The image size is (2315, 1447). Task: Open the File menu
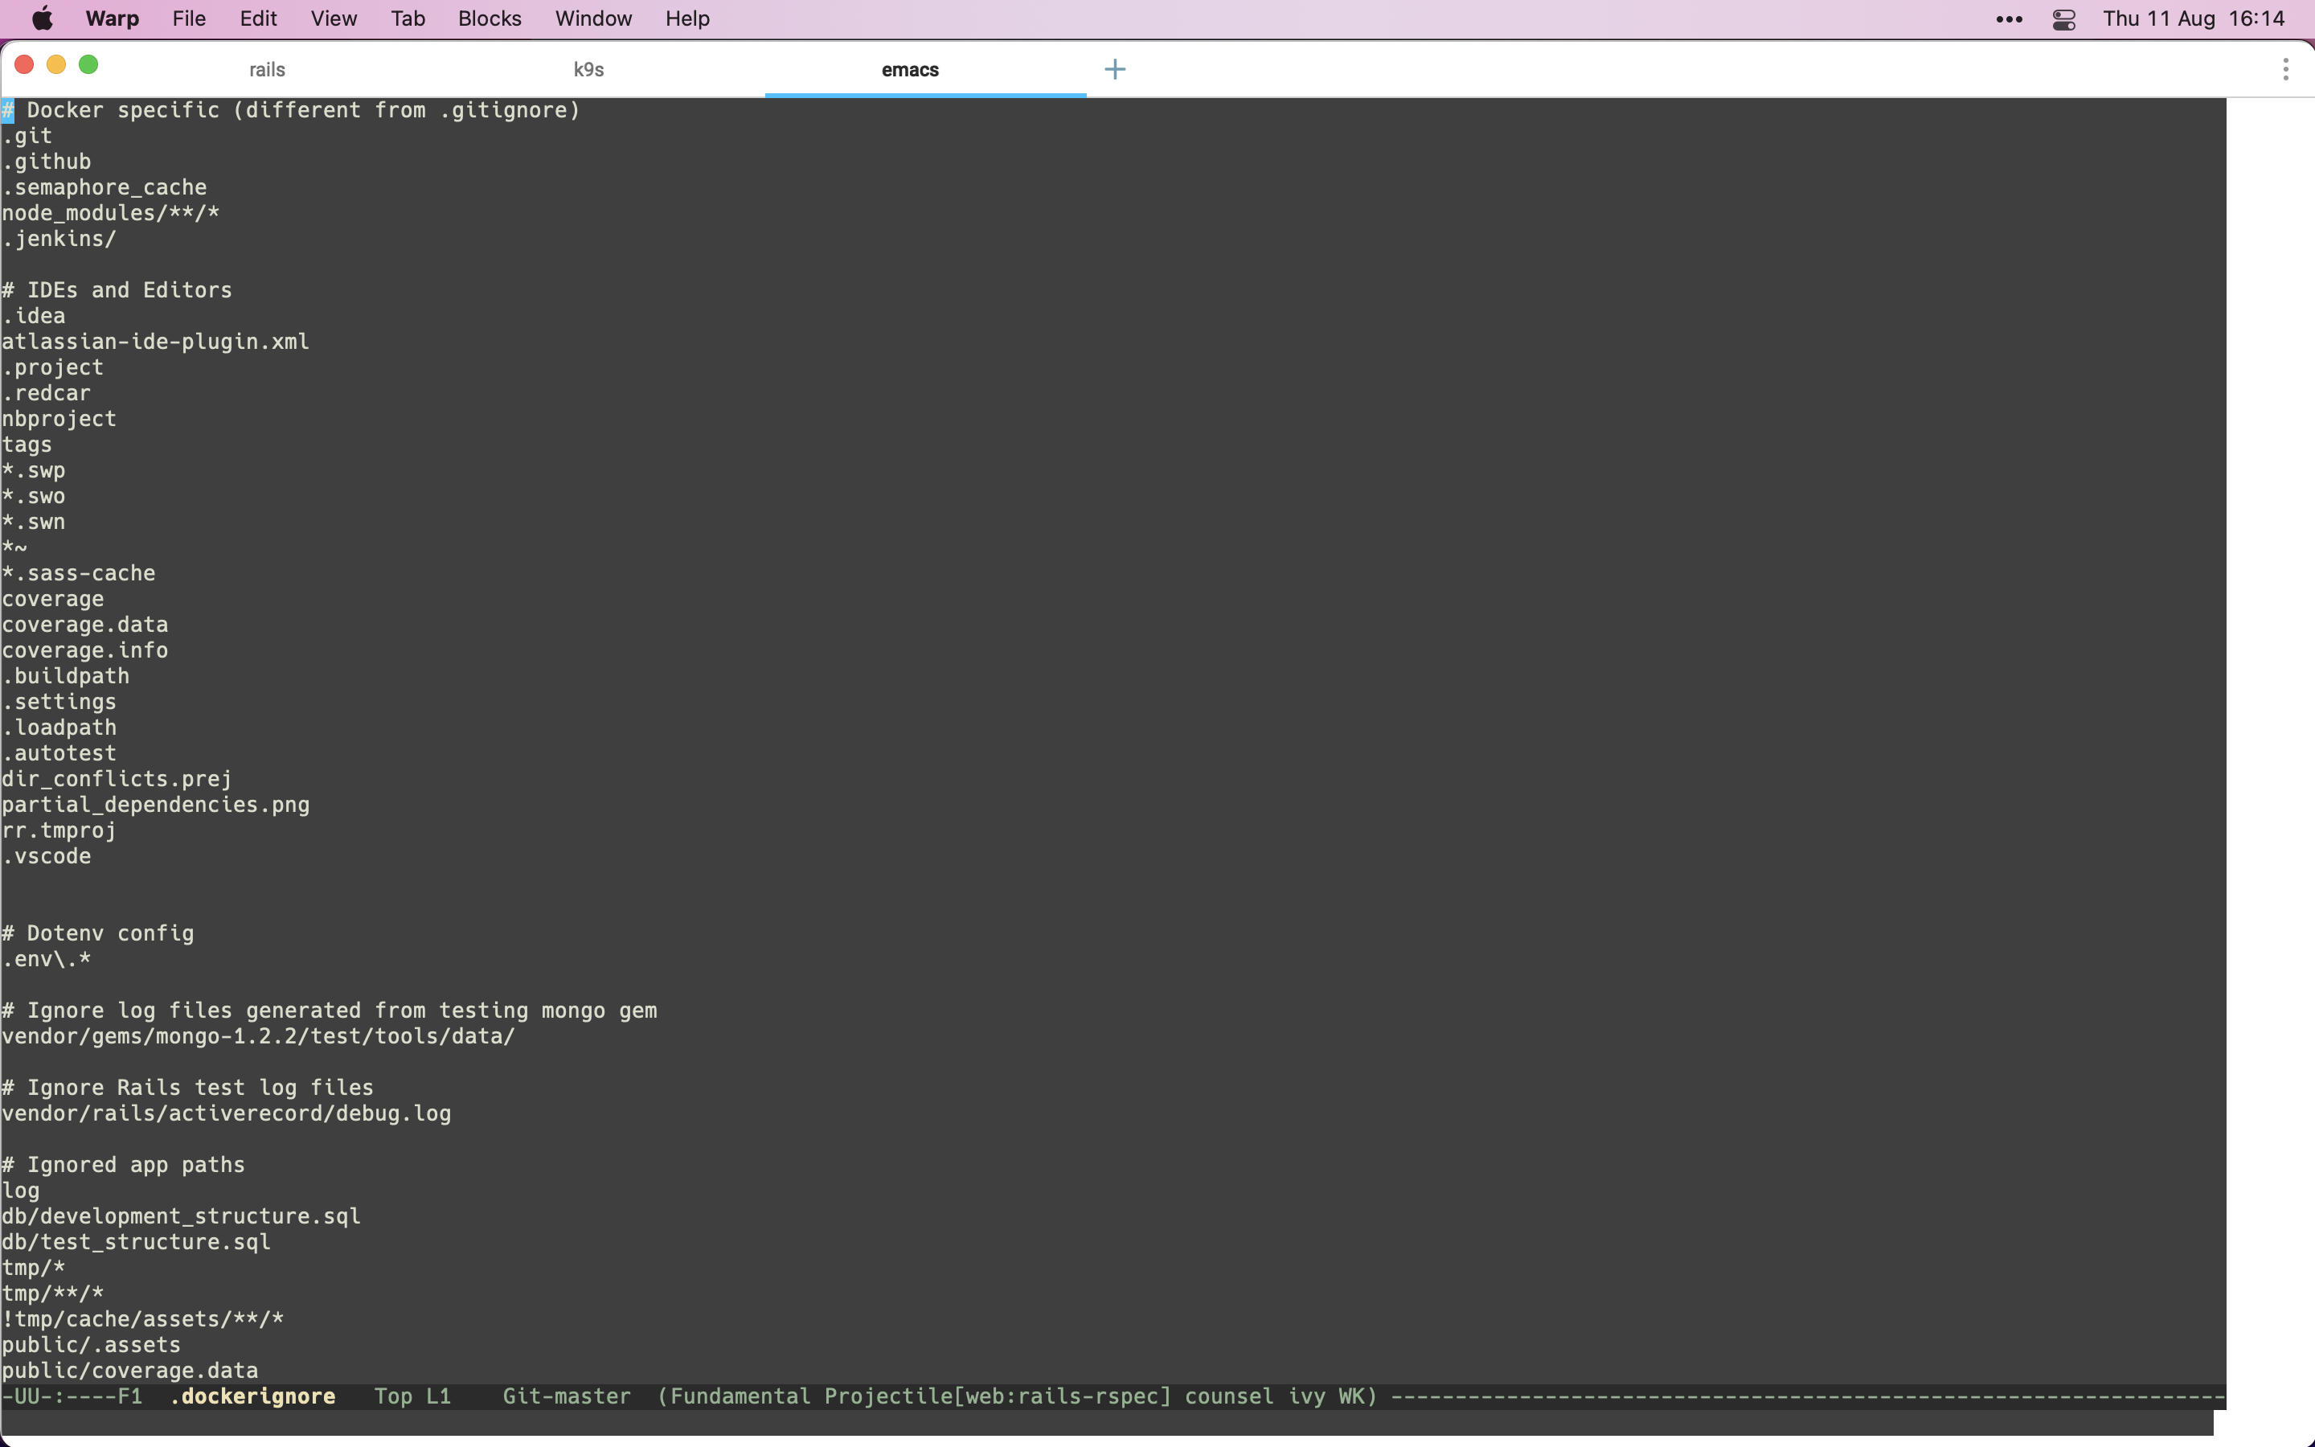[x=187, y=18]
